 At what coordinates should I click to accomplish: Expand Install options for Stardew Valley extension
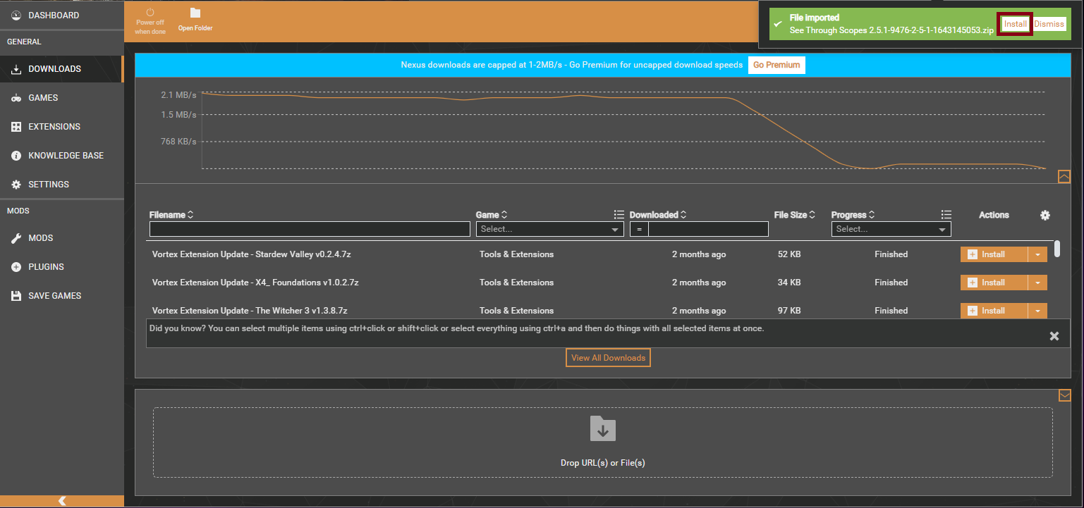pyautogui.click(x=1037, y=254)
